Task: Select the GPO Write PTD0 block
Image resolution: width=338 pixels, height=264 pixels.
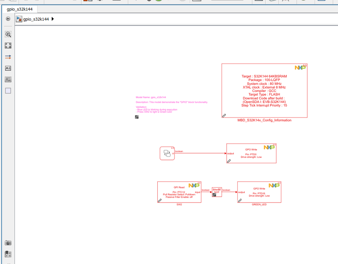Action: click(251, 153)
